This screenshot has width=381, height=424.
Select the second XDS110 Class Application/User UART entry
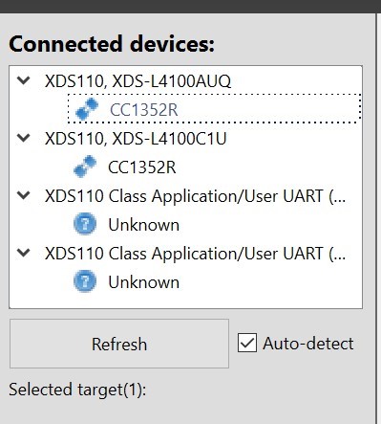point(195,254)
